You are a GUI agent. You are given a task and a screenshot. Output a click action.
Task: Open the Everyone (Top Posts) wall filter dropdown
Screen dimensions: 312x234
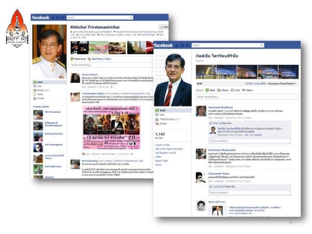pos(282,84)
